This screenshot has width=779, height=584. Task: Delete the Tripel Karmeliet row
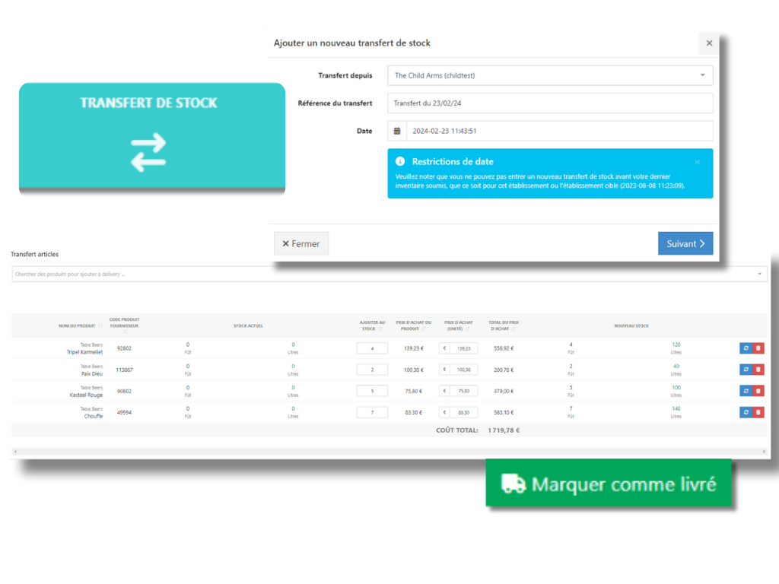[x=758, y=348]
